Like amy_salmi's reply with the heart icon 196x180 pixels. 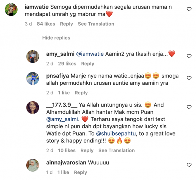coord(189,56)
